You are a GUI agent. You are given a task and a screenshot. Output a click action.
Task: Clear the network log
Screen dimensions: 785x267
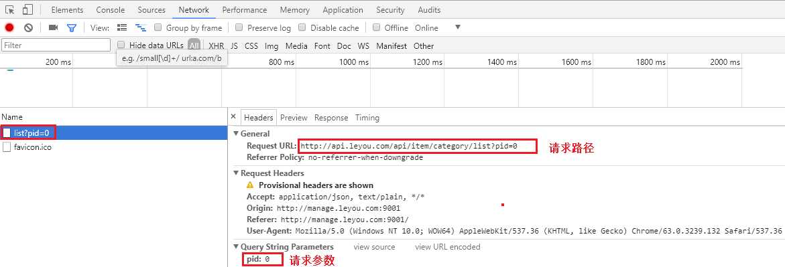click(29, 27)
